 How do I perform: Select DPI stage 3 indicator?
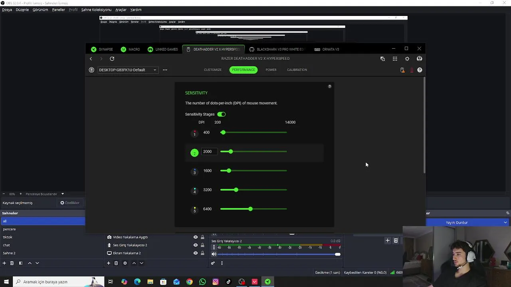tap(194, 171)
